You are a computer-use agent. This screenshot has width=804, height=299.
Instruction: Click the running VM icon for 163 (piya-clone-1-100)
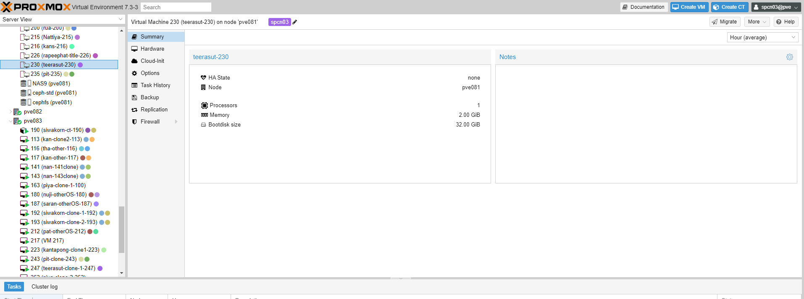(24, 186)
